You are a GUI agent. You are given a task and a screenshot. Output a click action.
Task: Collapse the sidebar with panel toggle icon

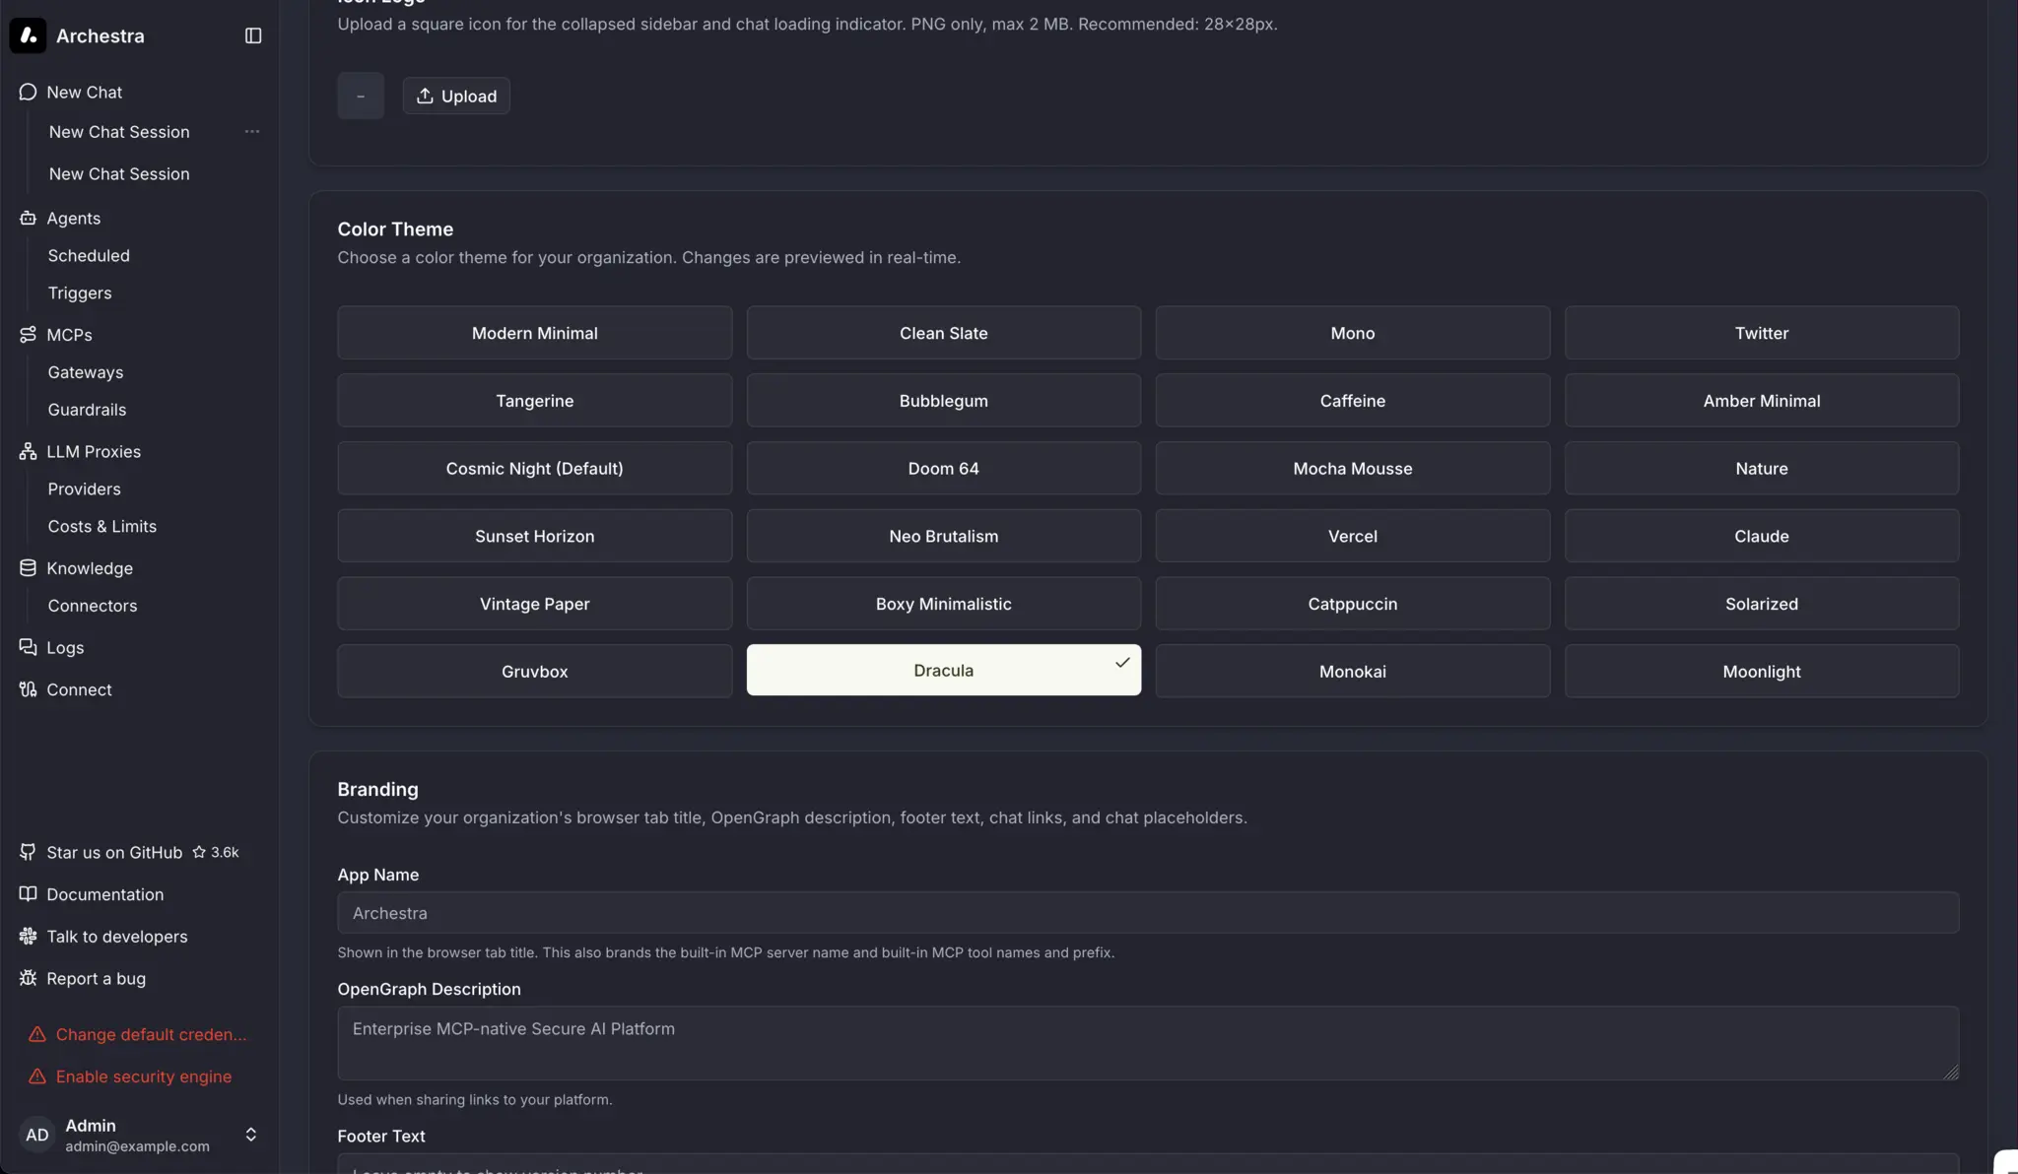pyautogui.click(x=253, y=35)
